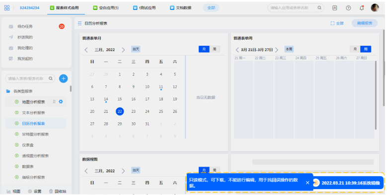The height and width of the screenshot is (195, 387).
Task: Go to previous week in 普通表单周
Action: click(x=237, y=50)
